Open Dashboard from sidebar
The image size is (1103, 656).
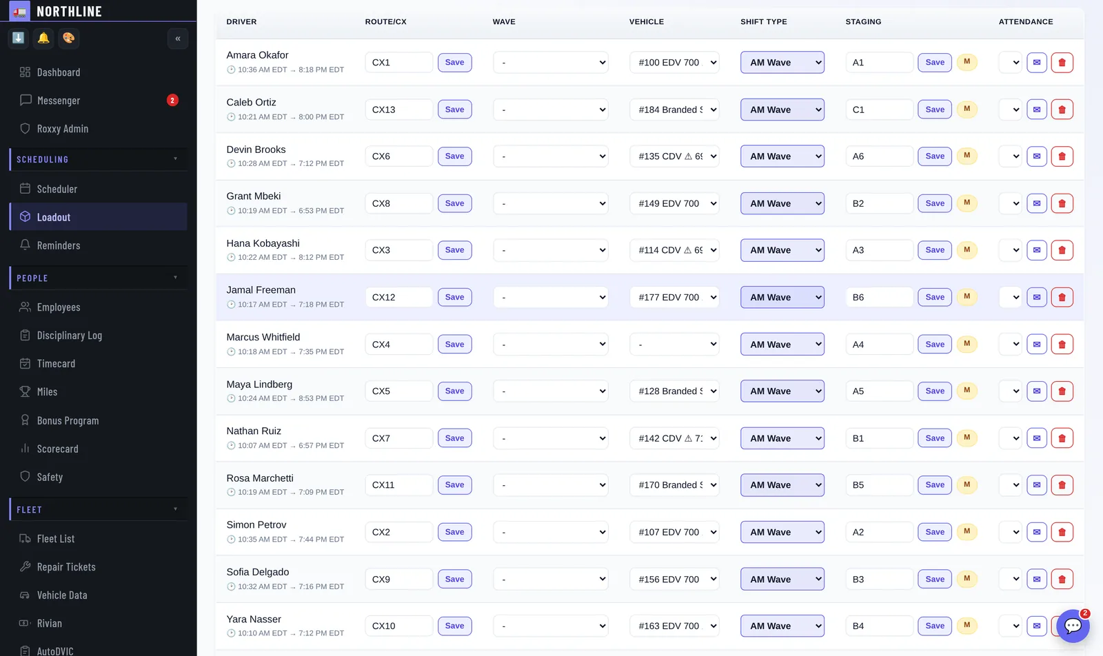click(98, 72)
